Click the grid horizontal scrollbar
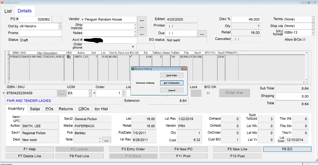 point(156,83)
